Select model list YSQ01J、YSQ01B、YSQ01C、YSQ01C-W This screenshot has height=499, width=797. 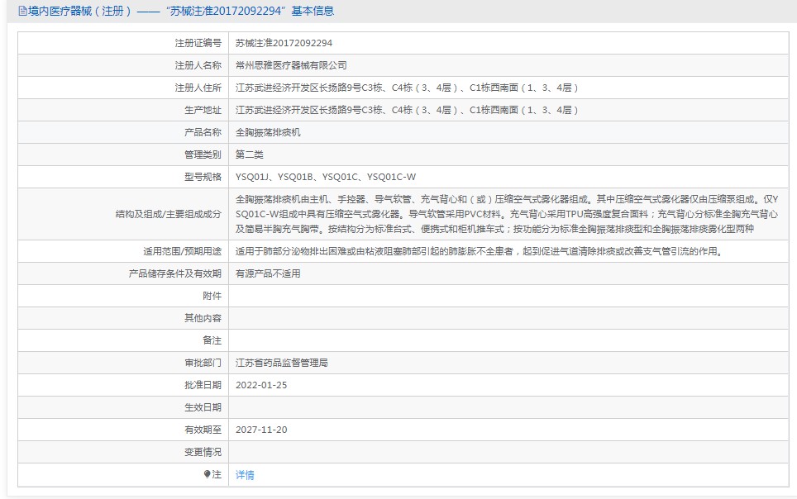[x=325, y=177]
